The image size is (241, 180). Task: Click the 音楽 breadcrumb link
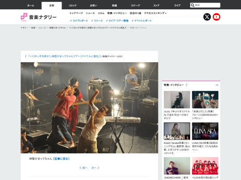33,28
